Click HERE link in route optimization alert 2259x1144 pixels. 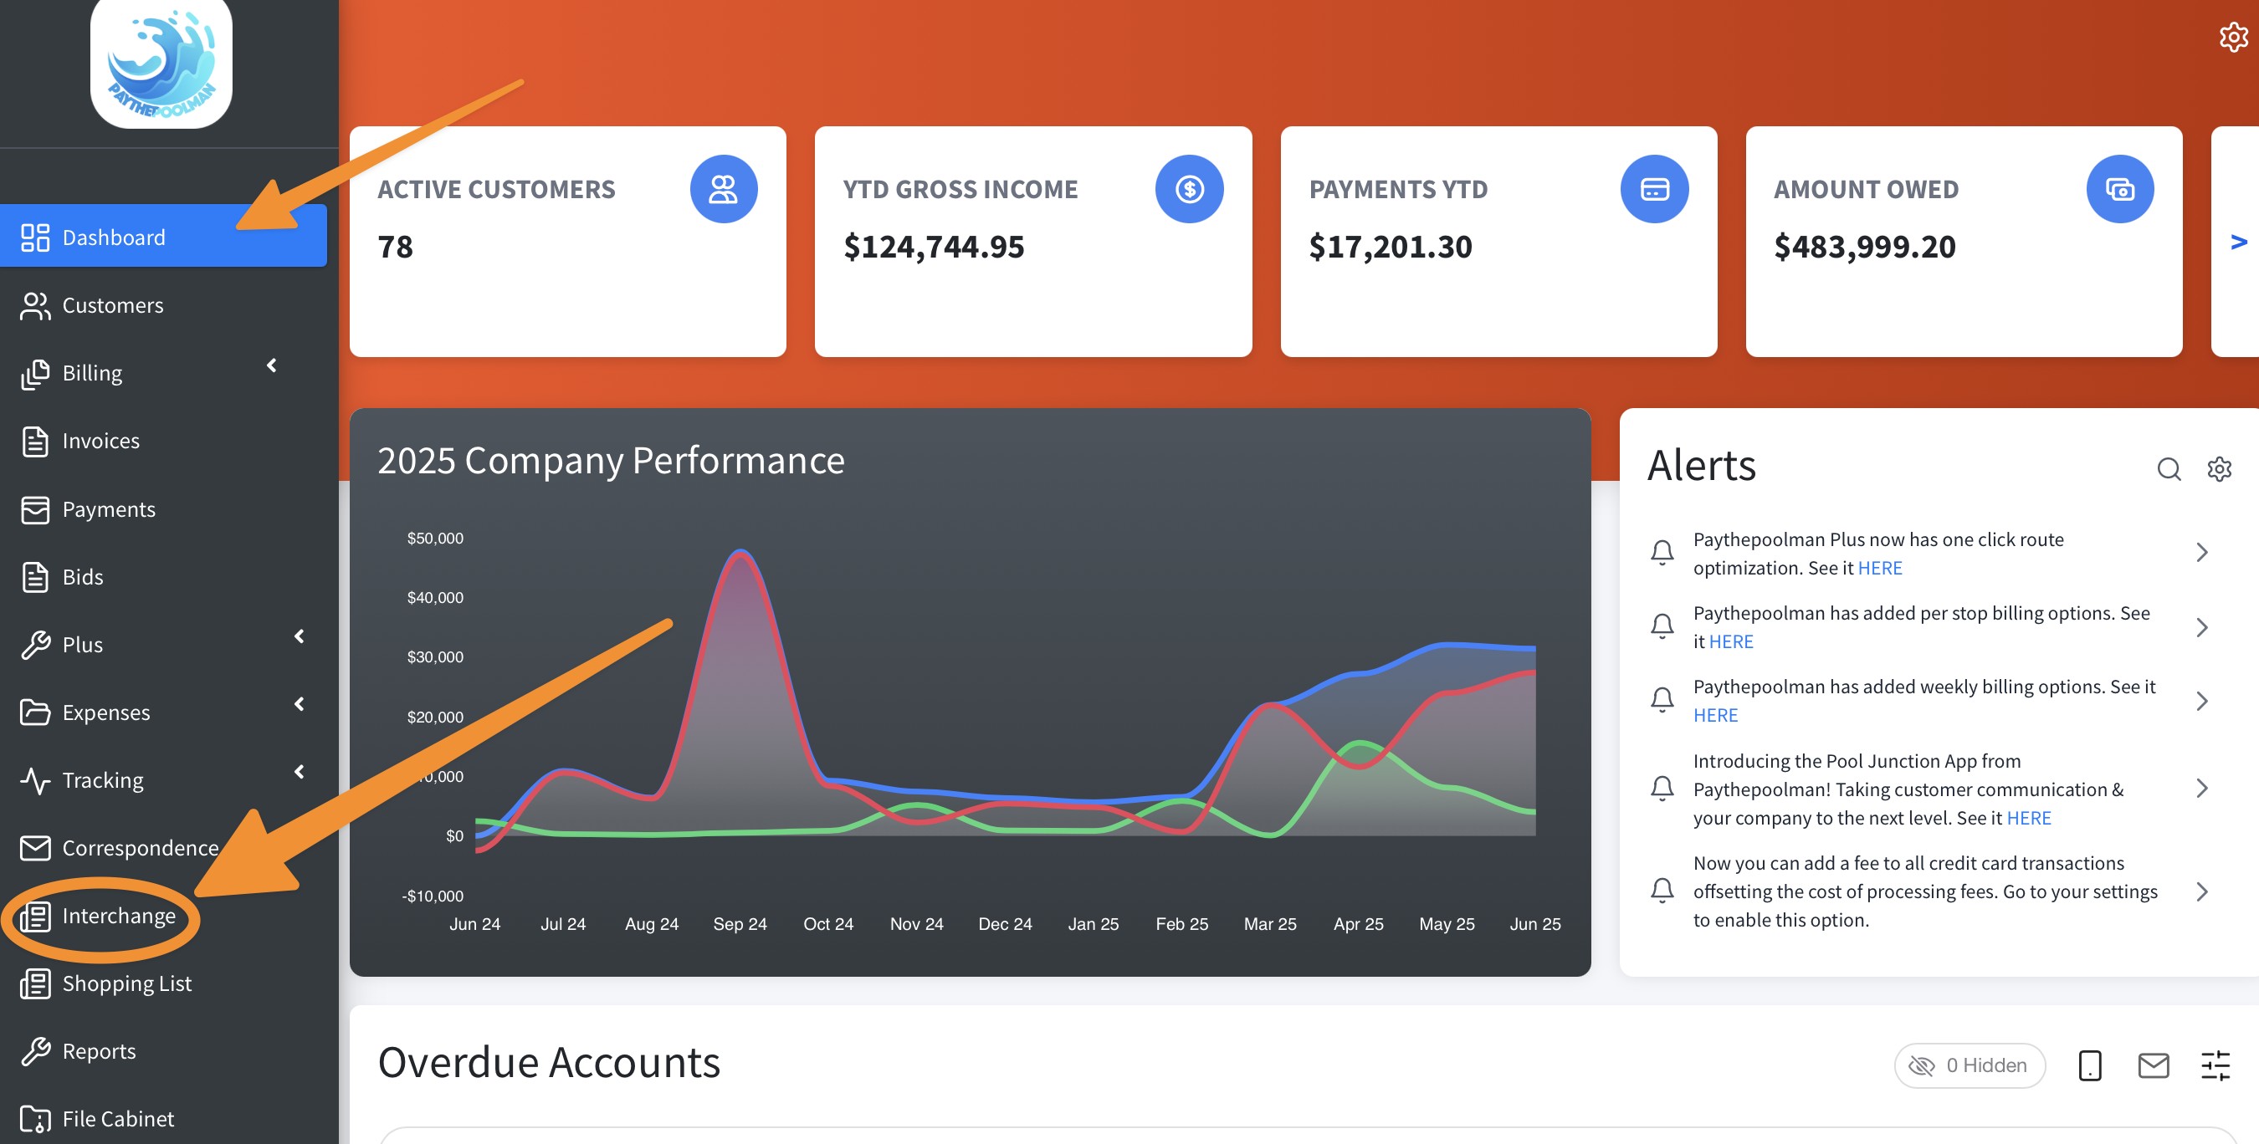1879,568
